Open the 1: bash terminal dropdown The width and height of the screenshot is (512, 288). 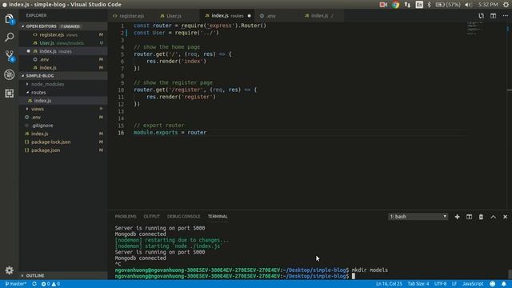(418, 217)
